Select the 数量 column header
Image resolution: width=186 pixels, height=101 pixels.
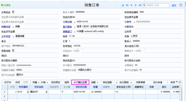[96, 87]
